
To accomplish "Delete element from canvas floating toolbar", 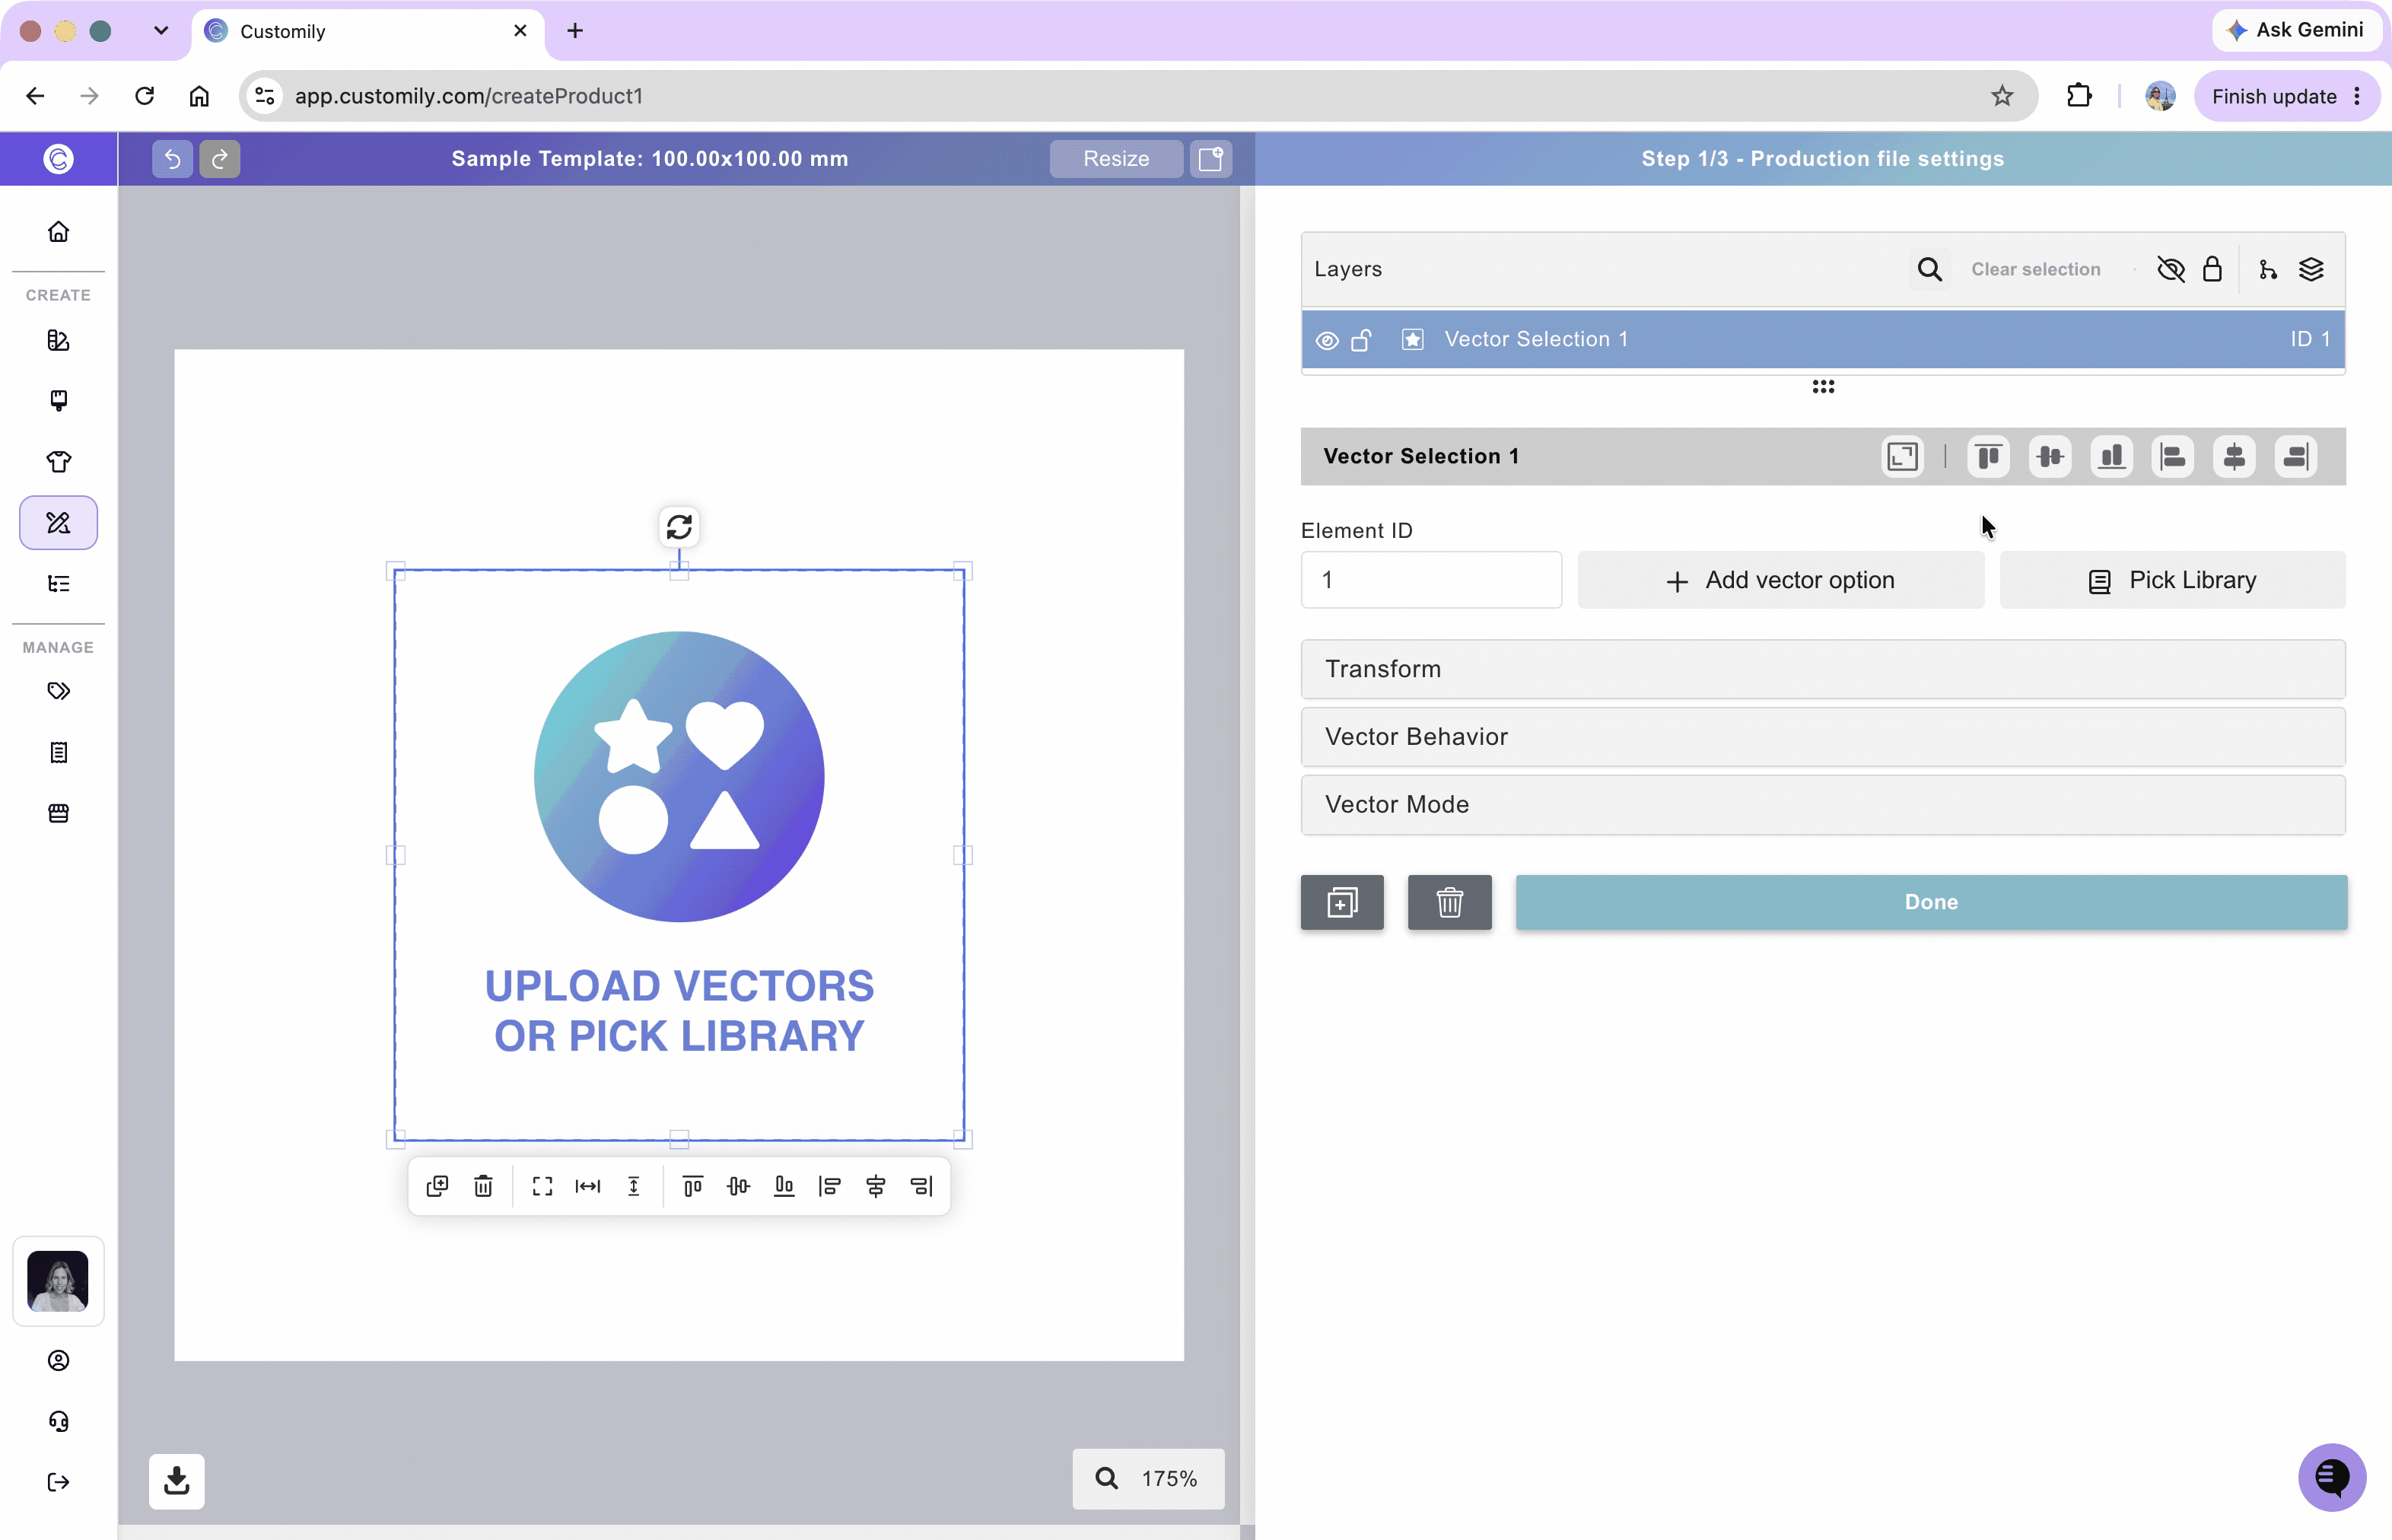I will point(483,1186).
